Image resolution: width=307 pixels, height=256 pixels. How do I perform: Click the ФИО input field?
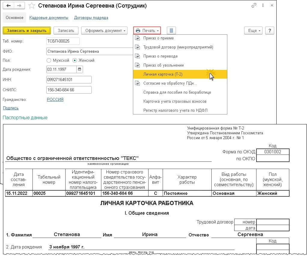[x=90, y=52]
